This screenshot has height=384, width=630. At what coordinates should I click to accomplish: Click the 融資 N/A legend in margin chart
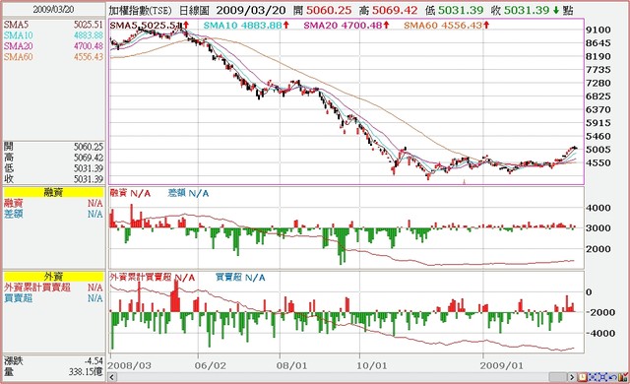click(130, 194)
